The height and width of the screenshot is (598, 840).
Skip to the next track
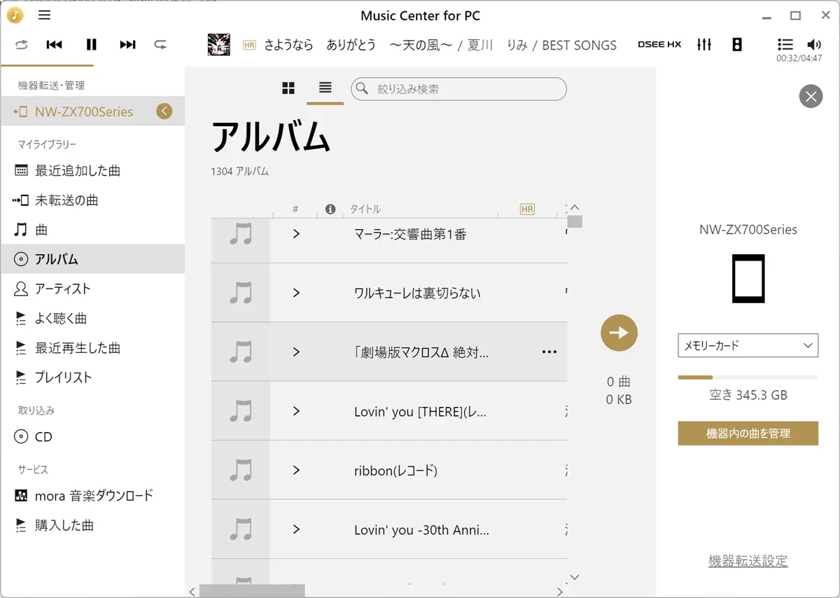[x=127, y=45]
